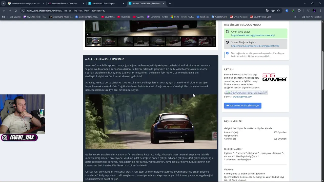The image size is (324, 182).
Task: Go forward in browser history
Action: tap(10, 11)
